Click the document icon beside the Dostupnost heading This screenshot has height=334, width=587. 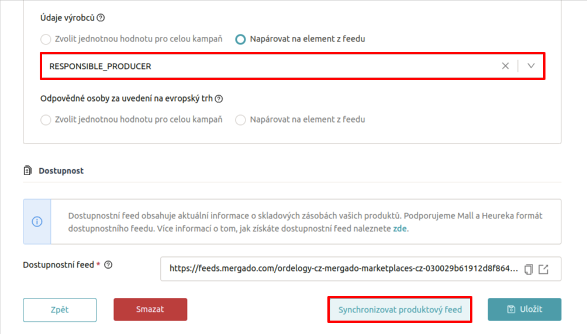(x=27, y=171)
